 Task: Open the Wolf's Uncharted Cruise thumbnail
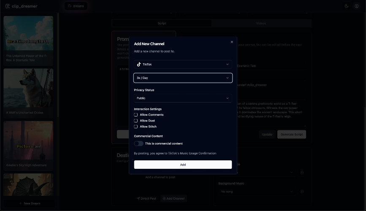28,88
